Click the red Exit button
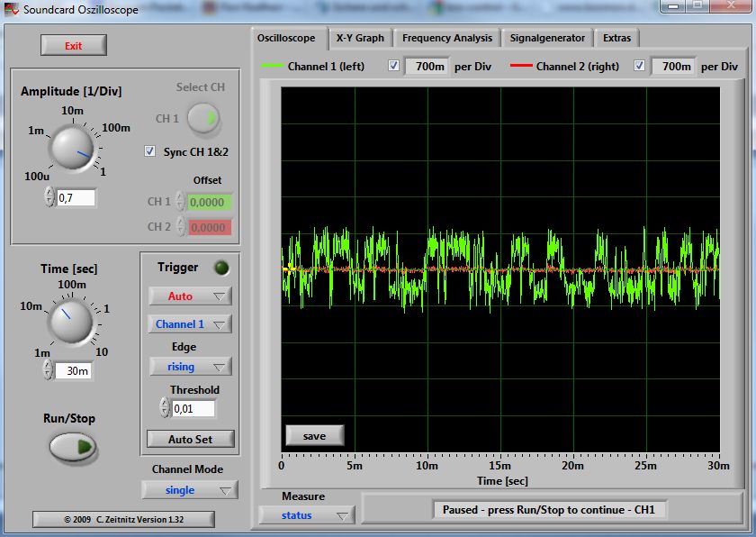The height and width of the screenshot is (537, 756). pos(73,45)
